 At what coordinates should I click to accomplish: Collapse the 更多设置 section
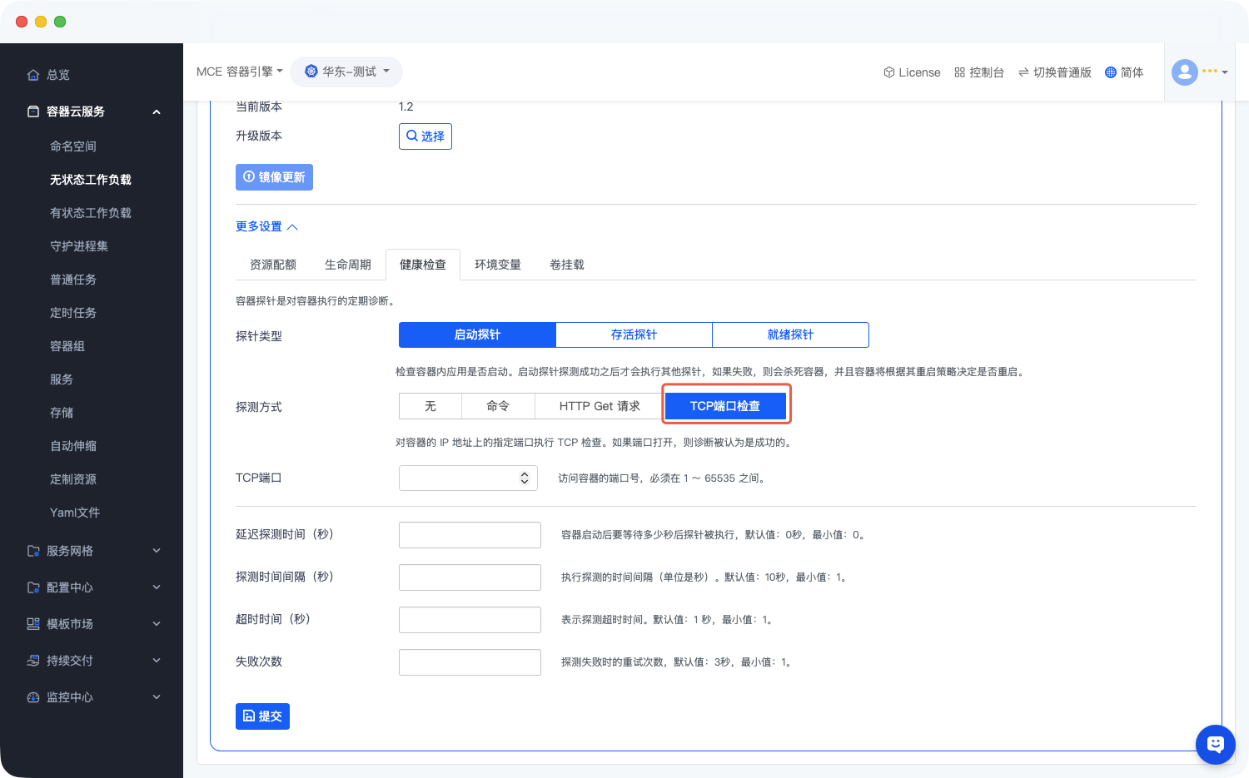tap(266, 226)
